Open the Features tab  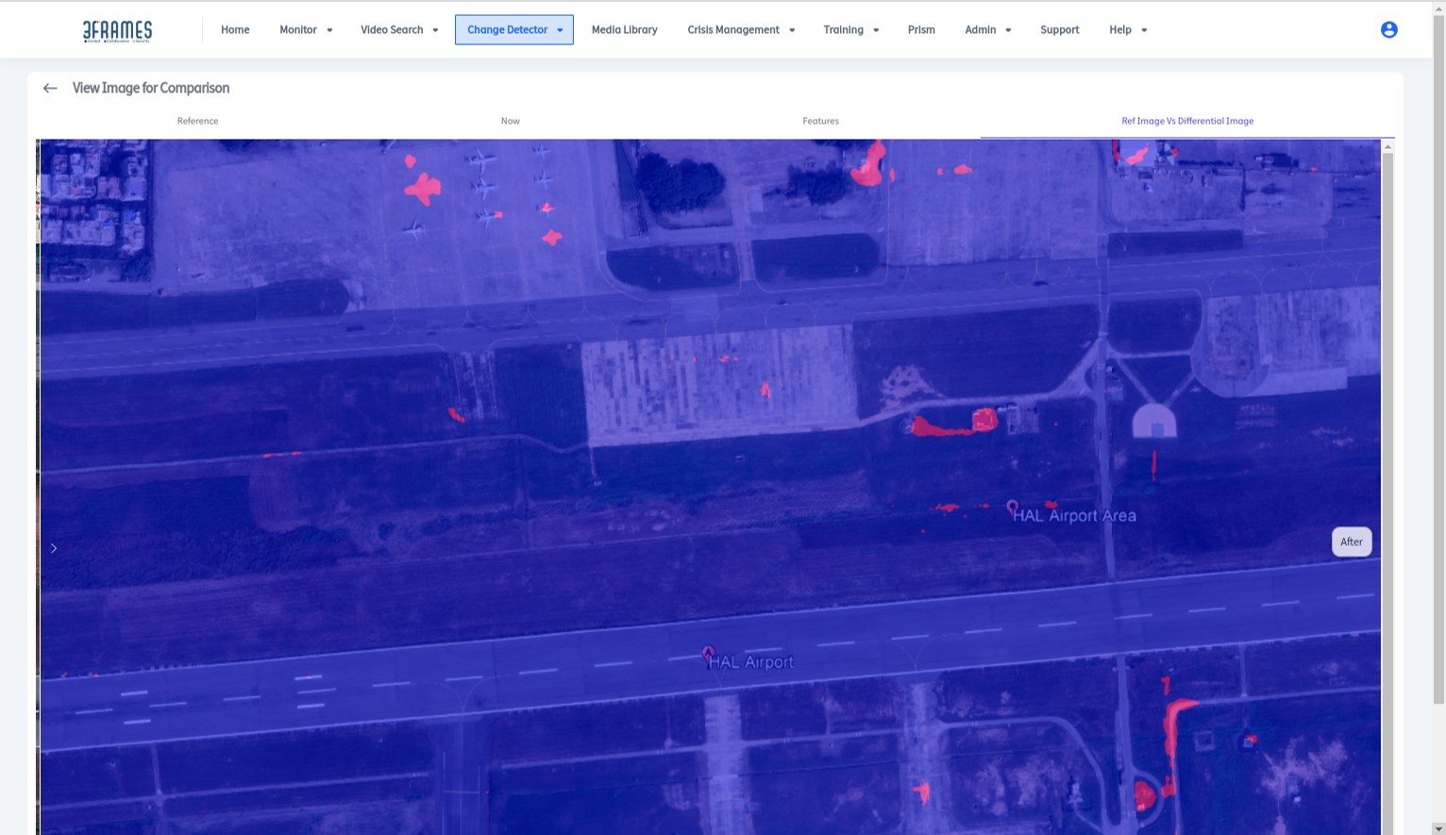[820, 121]
